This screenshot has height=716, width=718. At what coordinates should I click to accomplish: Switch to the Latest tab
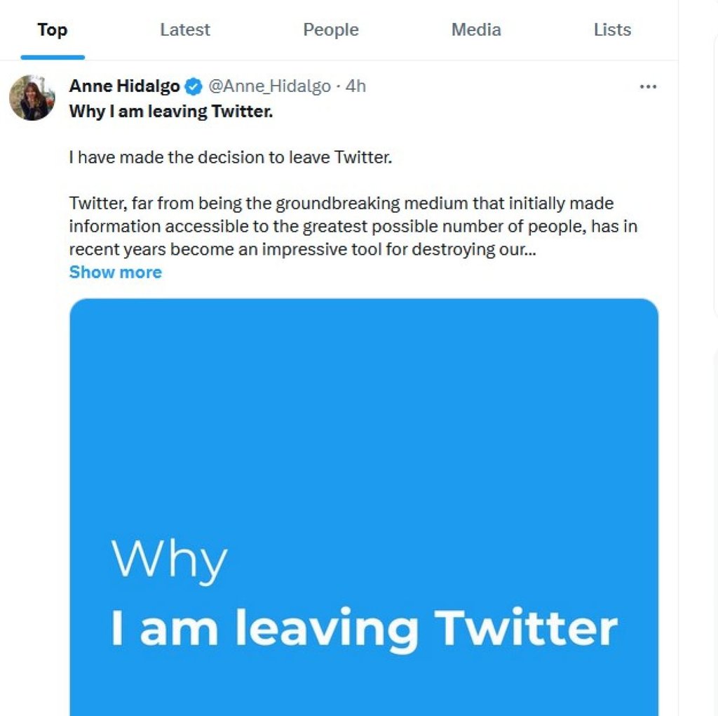coord(184,29)
